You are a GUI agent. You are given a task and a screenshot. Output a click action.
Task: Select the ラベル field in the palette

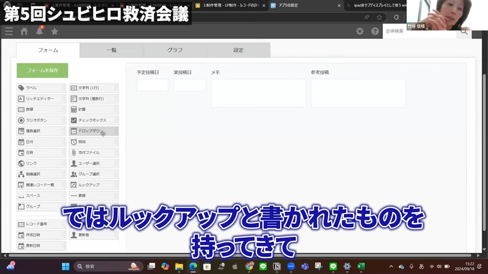coord(41,88)
